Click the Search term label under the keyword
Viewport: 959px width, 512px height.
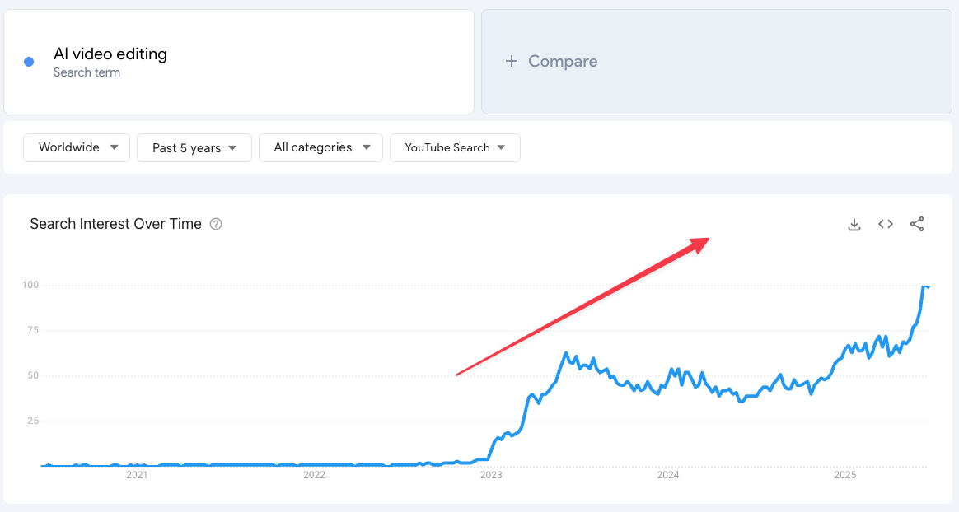pos(87,72)
